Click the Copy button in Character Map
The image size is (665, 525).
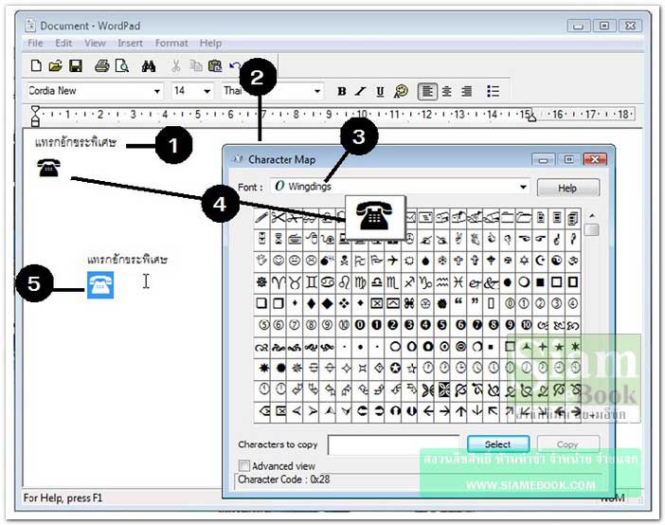(x=567, y=444)
